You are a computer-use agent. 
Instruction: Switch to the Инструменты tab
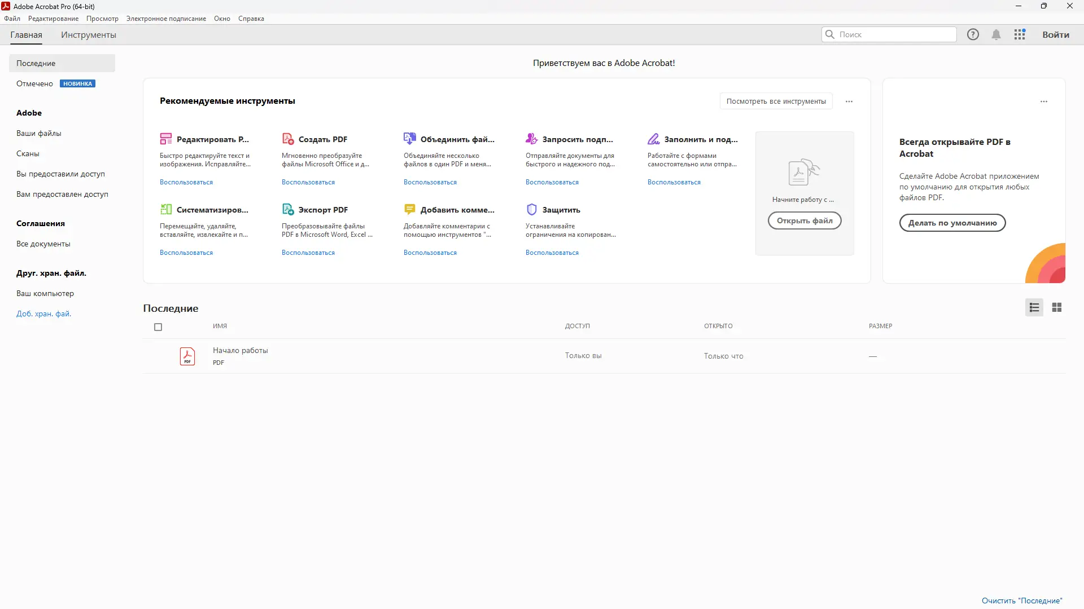tap(89, 35)
